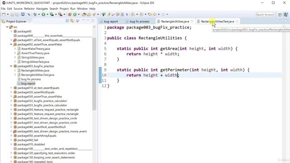Open the Source menu
Image resolution: width=290 pixels, height=163 pixels.
tap(18, 9)
